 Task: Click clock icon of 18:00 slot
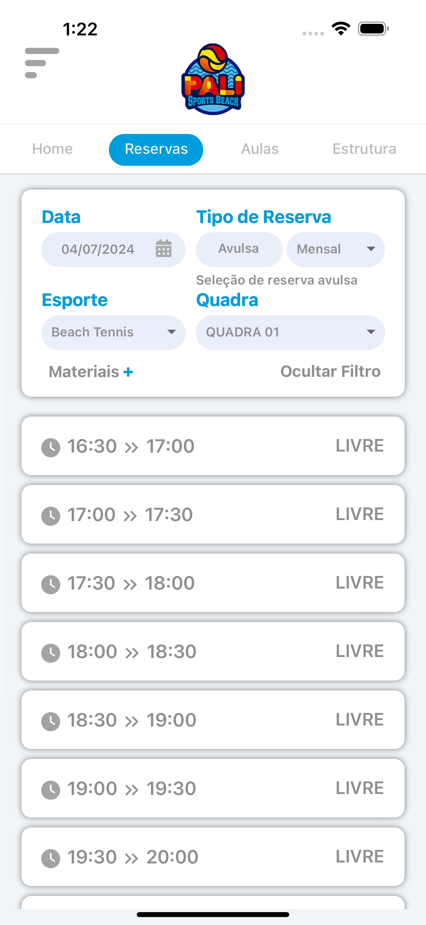pos(51,653)
